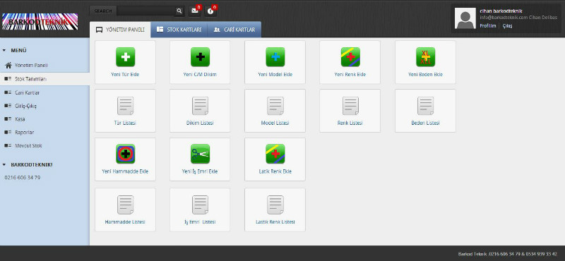The height and width of the screenshot is (261, 565).
Task: Click the Beden Listesi label
Action: (x=426, y=123)
